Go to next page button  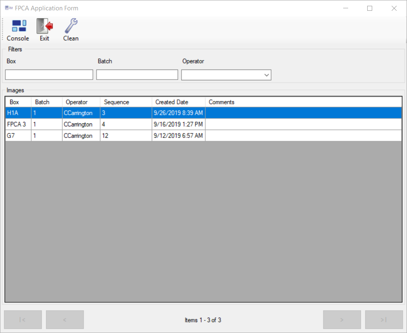pos(342,319)
